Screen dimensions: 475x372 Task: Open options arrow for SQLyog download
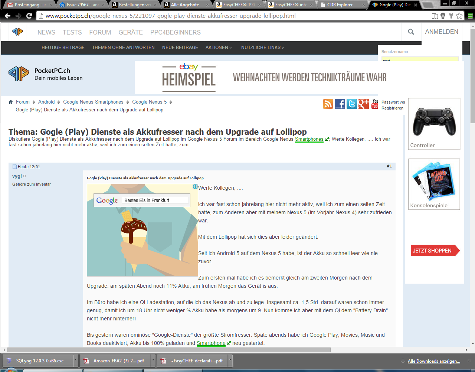tap(76, 360)
